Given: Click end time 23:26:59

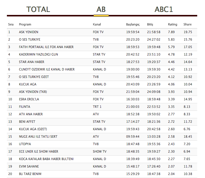Looking at the screenshot, I should pos(154,84).
